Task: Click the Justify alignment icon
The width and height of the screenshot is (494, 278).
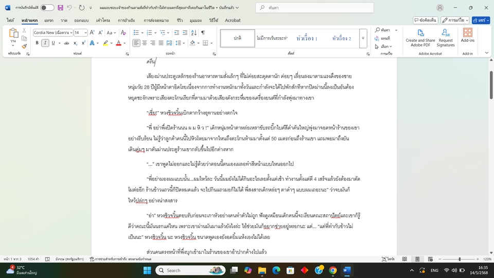Action: point(161,43)
